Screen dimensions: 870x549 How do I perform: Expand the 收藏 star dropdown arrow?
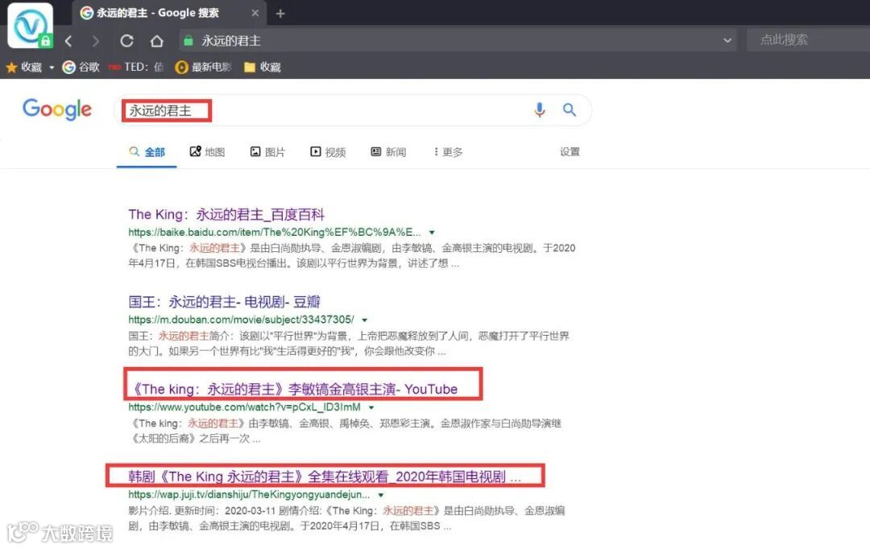click(52, 68)
